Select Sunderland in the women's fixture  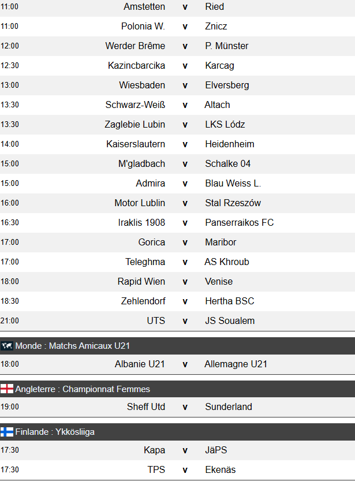click(x=229, y=407)
